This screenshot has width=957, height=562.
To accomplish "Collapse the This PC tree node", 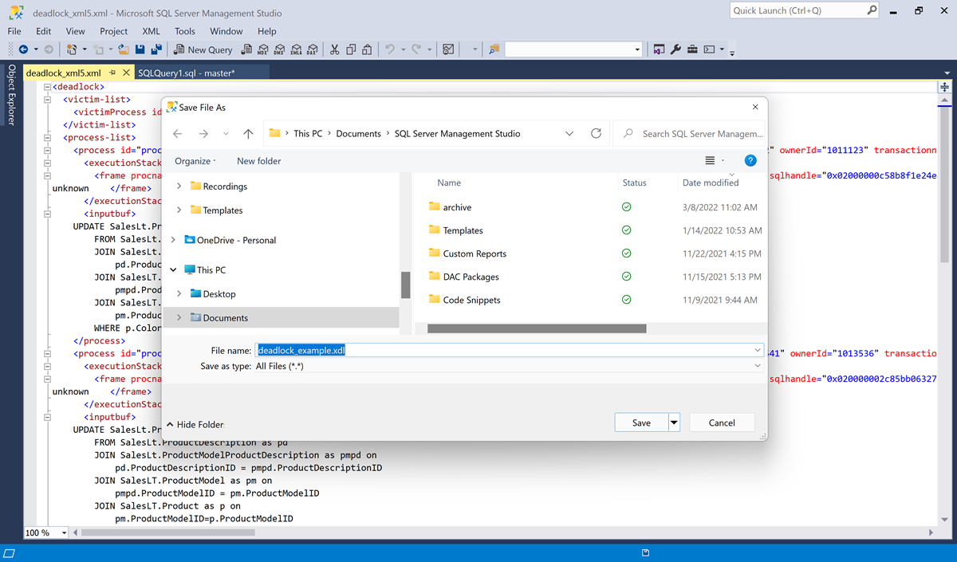I will point(174,270).
